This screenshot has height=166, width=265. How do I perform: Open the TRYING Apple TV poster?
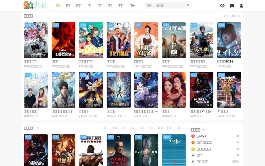pos(119,40)
